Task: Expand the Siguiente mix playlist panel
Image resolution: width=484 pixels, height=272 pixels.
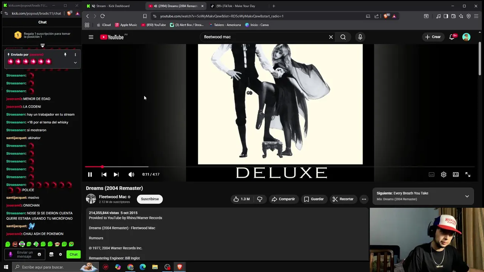Action: coord(467,196)
